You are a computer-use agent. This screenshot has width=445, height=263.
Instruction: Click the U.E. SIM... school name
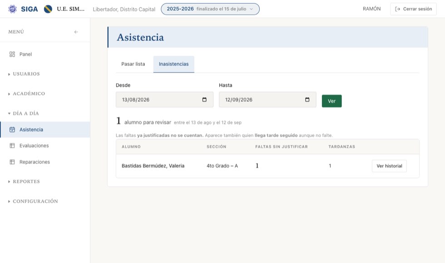(71, 9)
